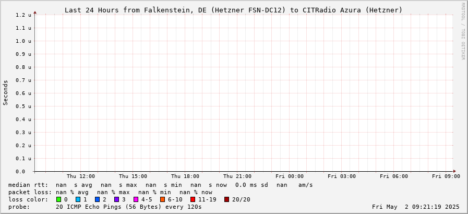
Task: Click the orange loss swatch 6-10
Action: click(x=162, y=199)
